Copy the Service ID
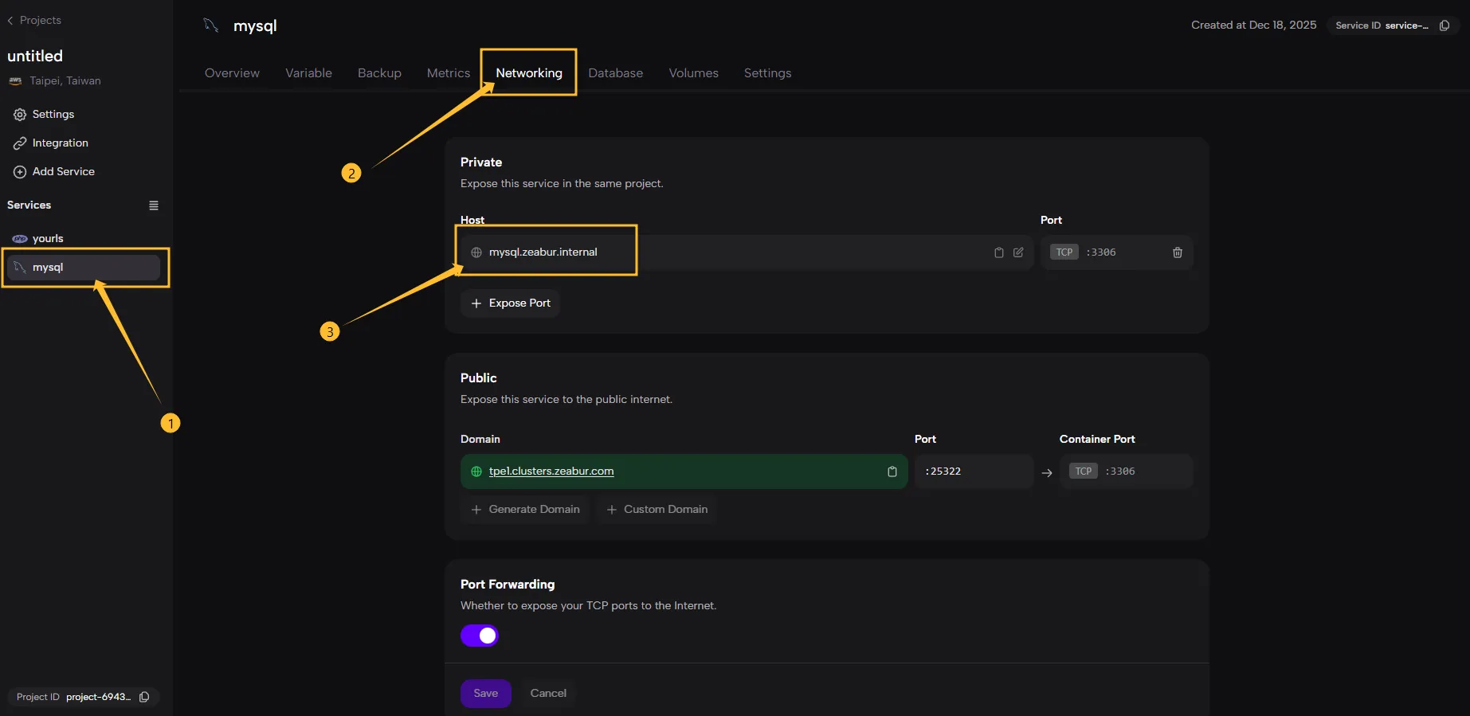The height and width of the screenshot is (716, 1470). point(1444,25)
